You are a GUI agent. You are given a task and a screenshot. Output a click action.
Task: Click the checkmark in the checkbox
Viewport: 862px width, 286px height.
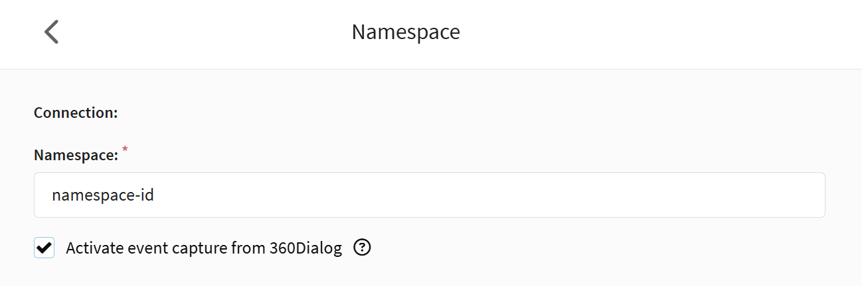coord(44,248)
